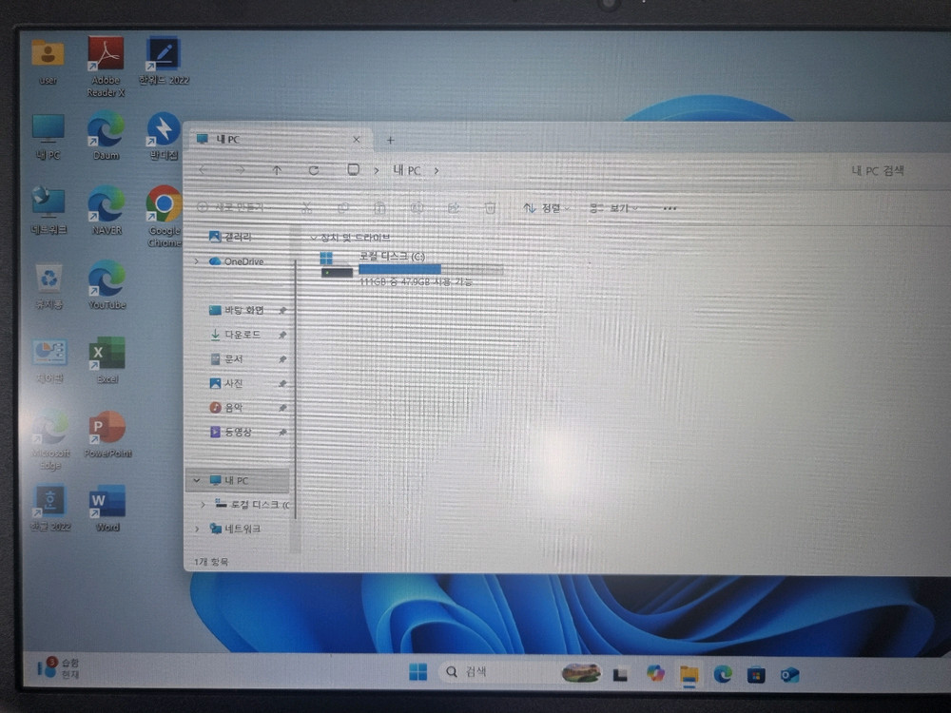Open Microsoft Store from the taskbar
The width and height of the screenshot is (951, 713).
756,674
